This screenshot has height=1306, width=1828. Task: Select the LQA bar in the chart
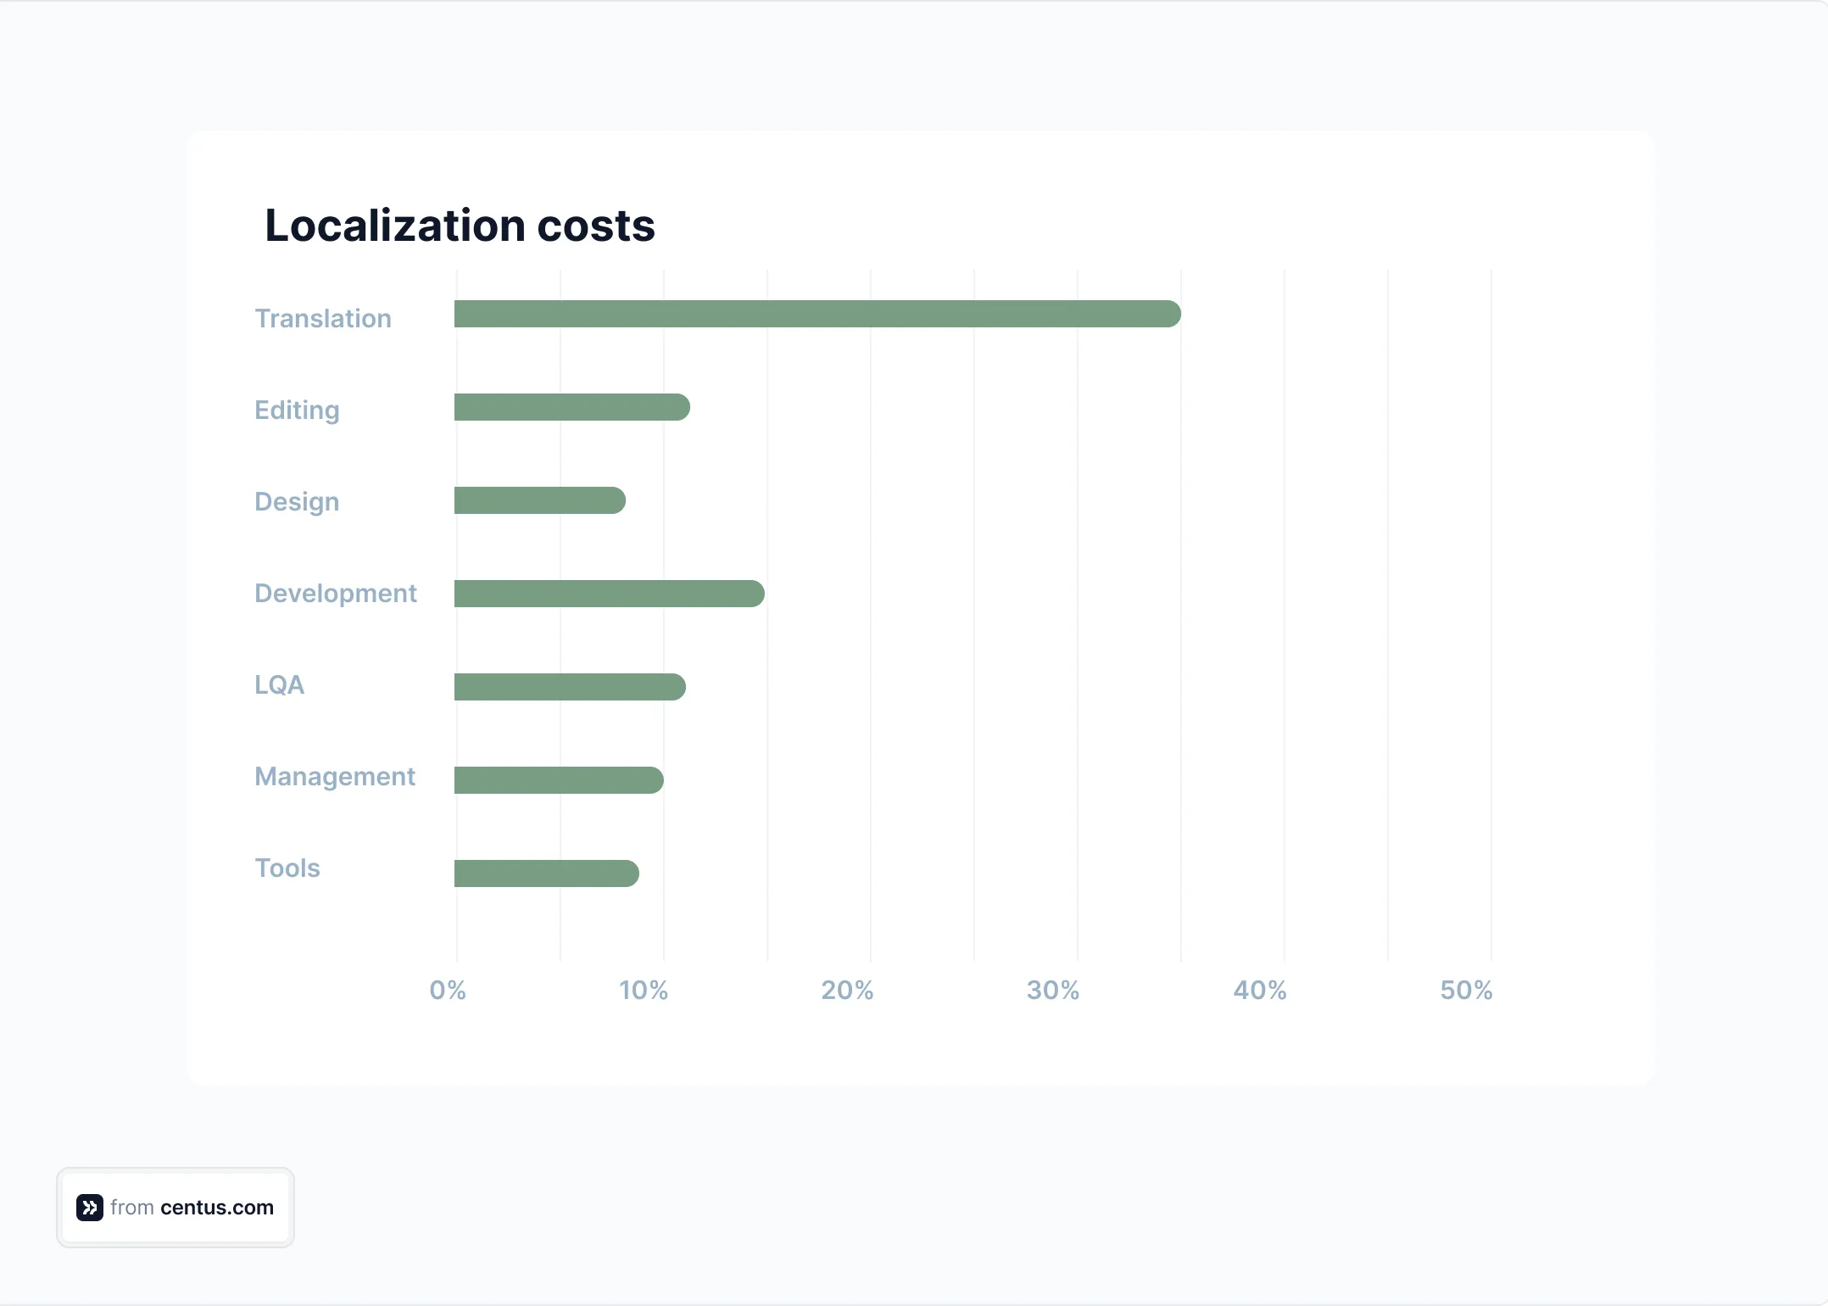568,685
